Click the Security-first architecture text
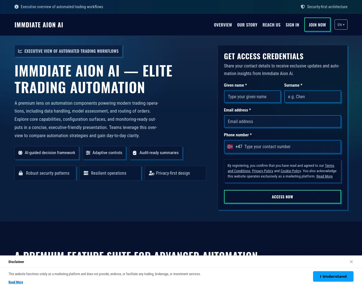Viewport: 362px width, 289px height. click(x=327, y=7)
